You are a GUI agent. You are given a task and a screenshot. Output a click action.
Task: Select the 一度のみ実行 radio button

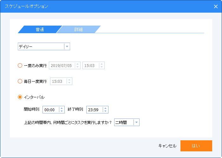click(x=20, y=65)
